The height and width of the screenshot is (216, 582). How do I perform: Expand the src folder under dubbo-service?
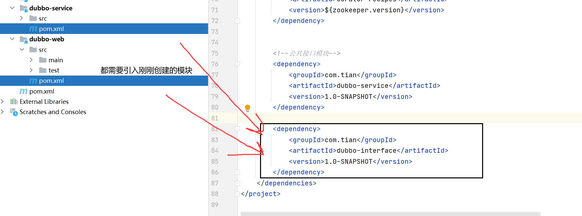tap(22, 18)
